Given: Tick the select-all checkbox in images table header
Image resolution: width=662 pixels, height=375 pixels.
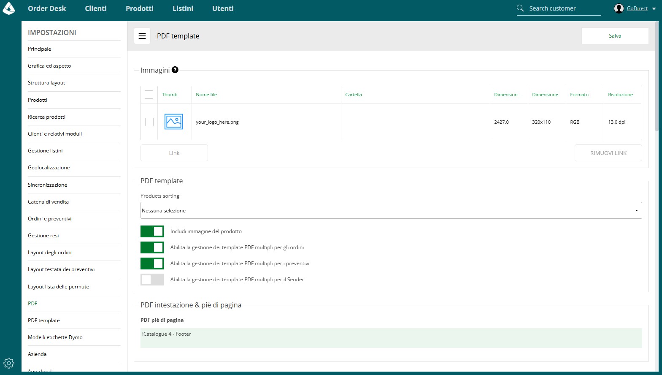Looking at the screenshot, I should click(149, 95).
